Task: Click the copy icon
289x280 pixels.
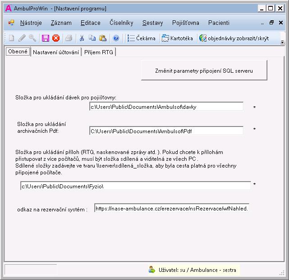Action: pos(92,38)
